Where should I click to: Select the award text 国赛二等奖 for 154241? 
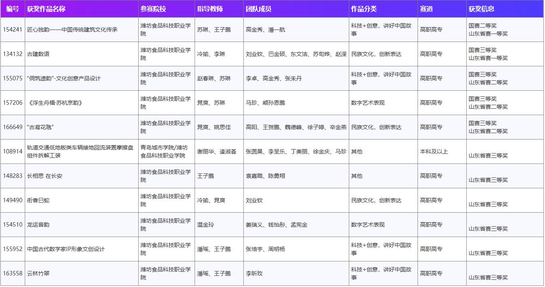[481, 25]
